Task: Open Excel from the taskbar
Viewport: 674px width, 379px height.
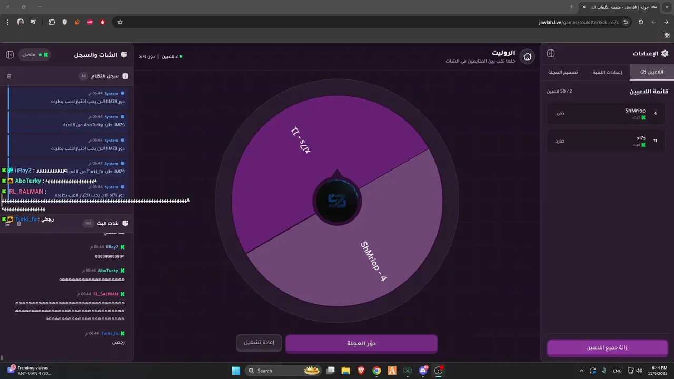Action: [407, 371]
